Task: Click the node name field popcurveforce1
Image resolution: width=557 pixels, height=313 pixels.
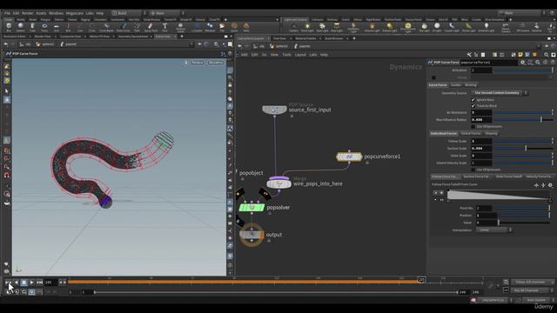Action: tap(489, 63)
